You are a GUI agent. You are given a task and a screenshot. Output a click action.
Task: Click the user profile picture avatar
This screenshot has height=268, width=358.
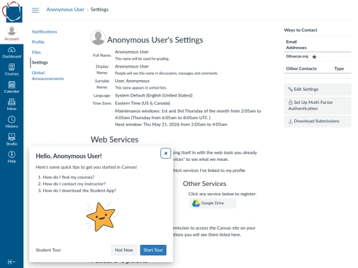98,38
